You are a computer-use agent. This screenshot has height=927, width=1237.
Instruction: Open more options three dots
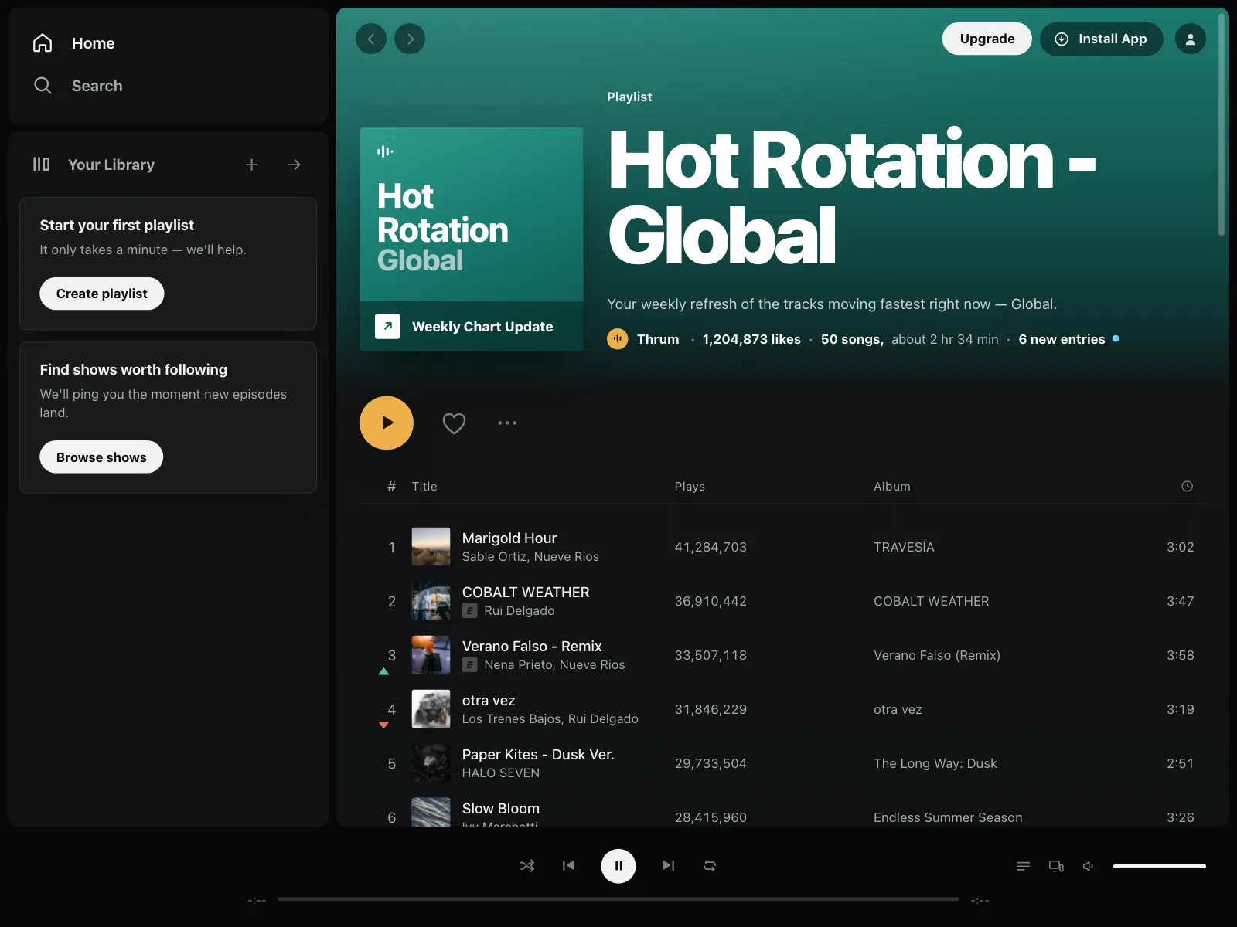tap(507, 423)
